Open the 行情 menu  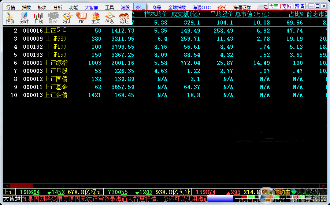tap(11, 7)
